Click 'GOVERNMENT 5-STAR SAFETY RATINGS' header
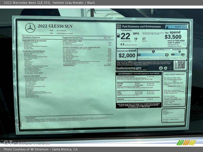The width and height of the screenshot is (203, 152). click(139, 73)
